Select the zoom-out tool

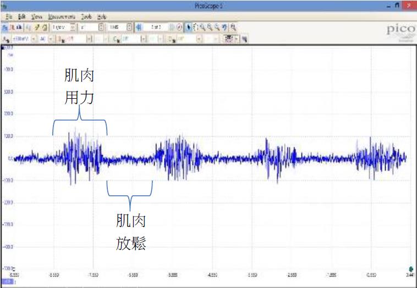217,27
